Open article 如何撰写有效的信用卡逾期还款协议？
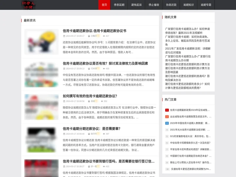236x177 pixels. [90, 96]
